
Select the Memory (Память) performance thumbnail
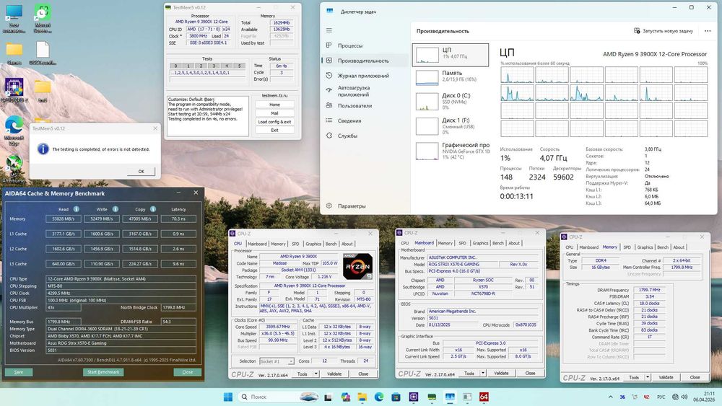coord(451,77)
